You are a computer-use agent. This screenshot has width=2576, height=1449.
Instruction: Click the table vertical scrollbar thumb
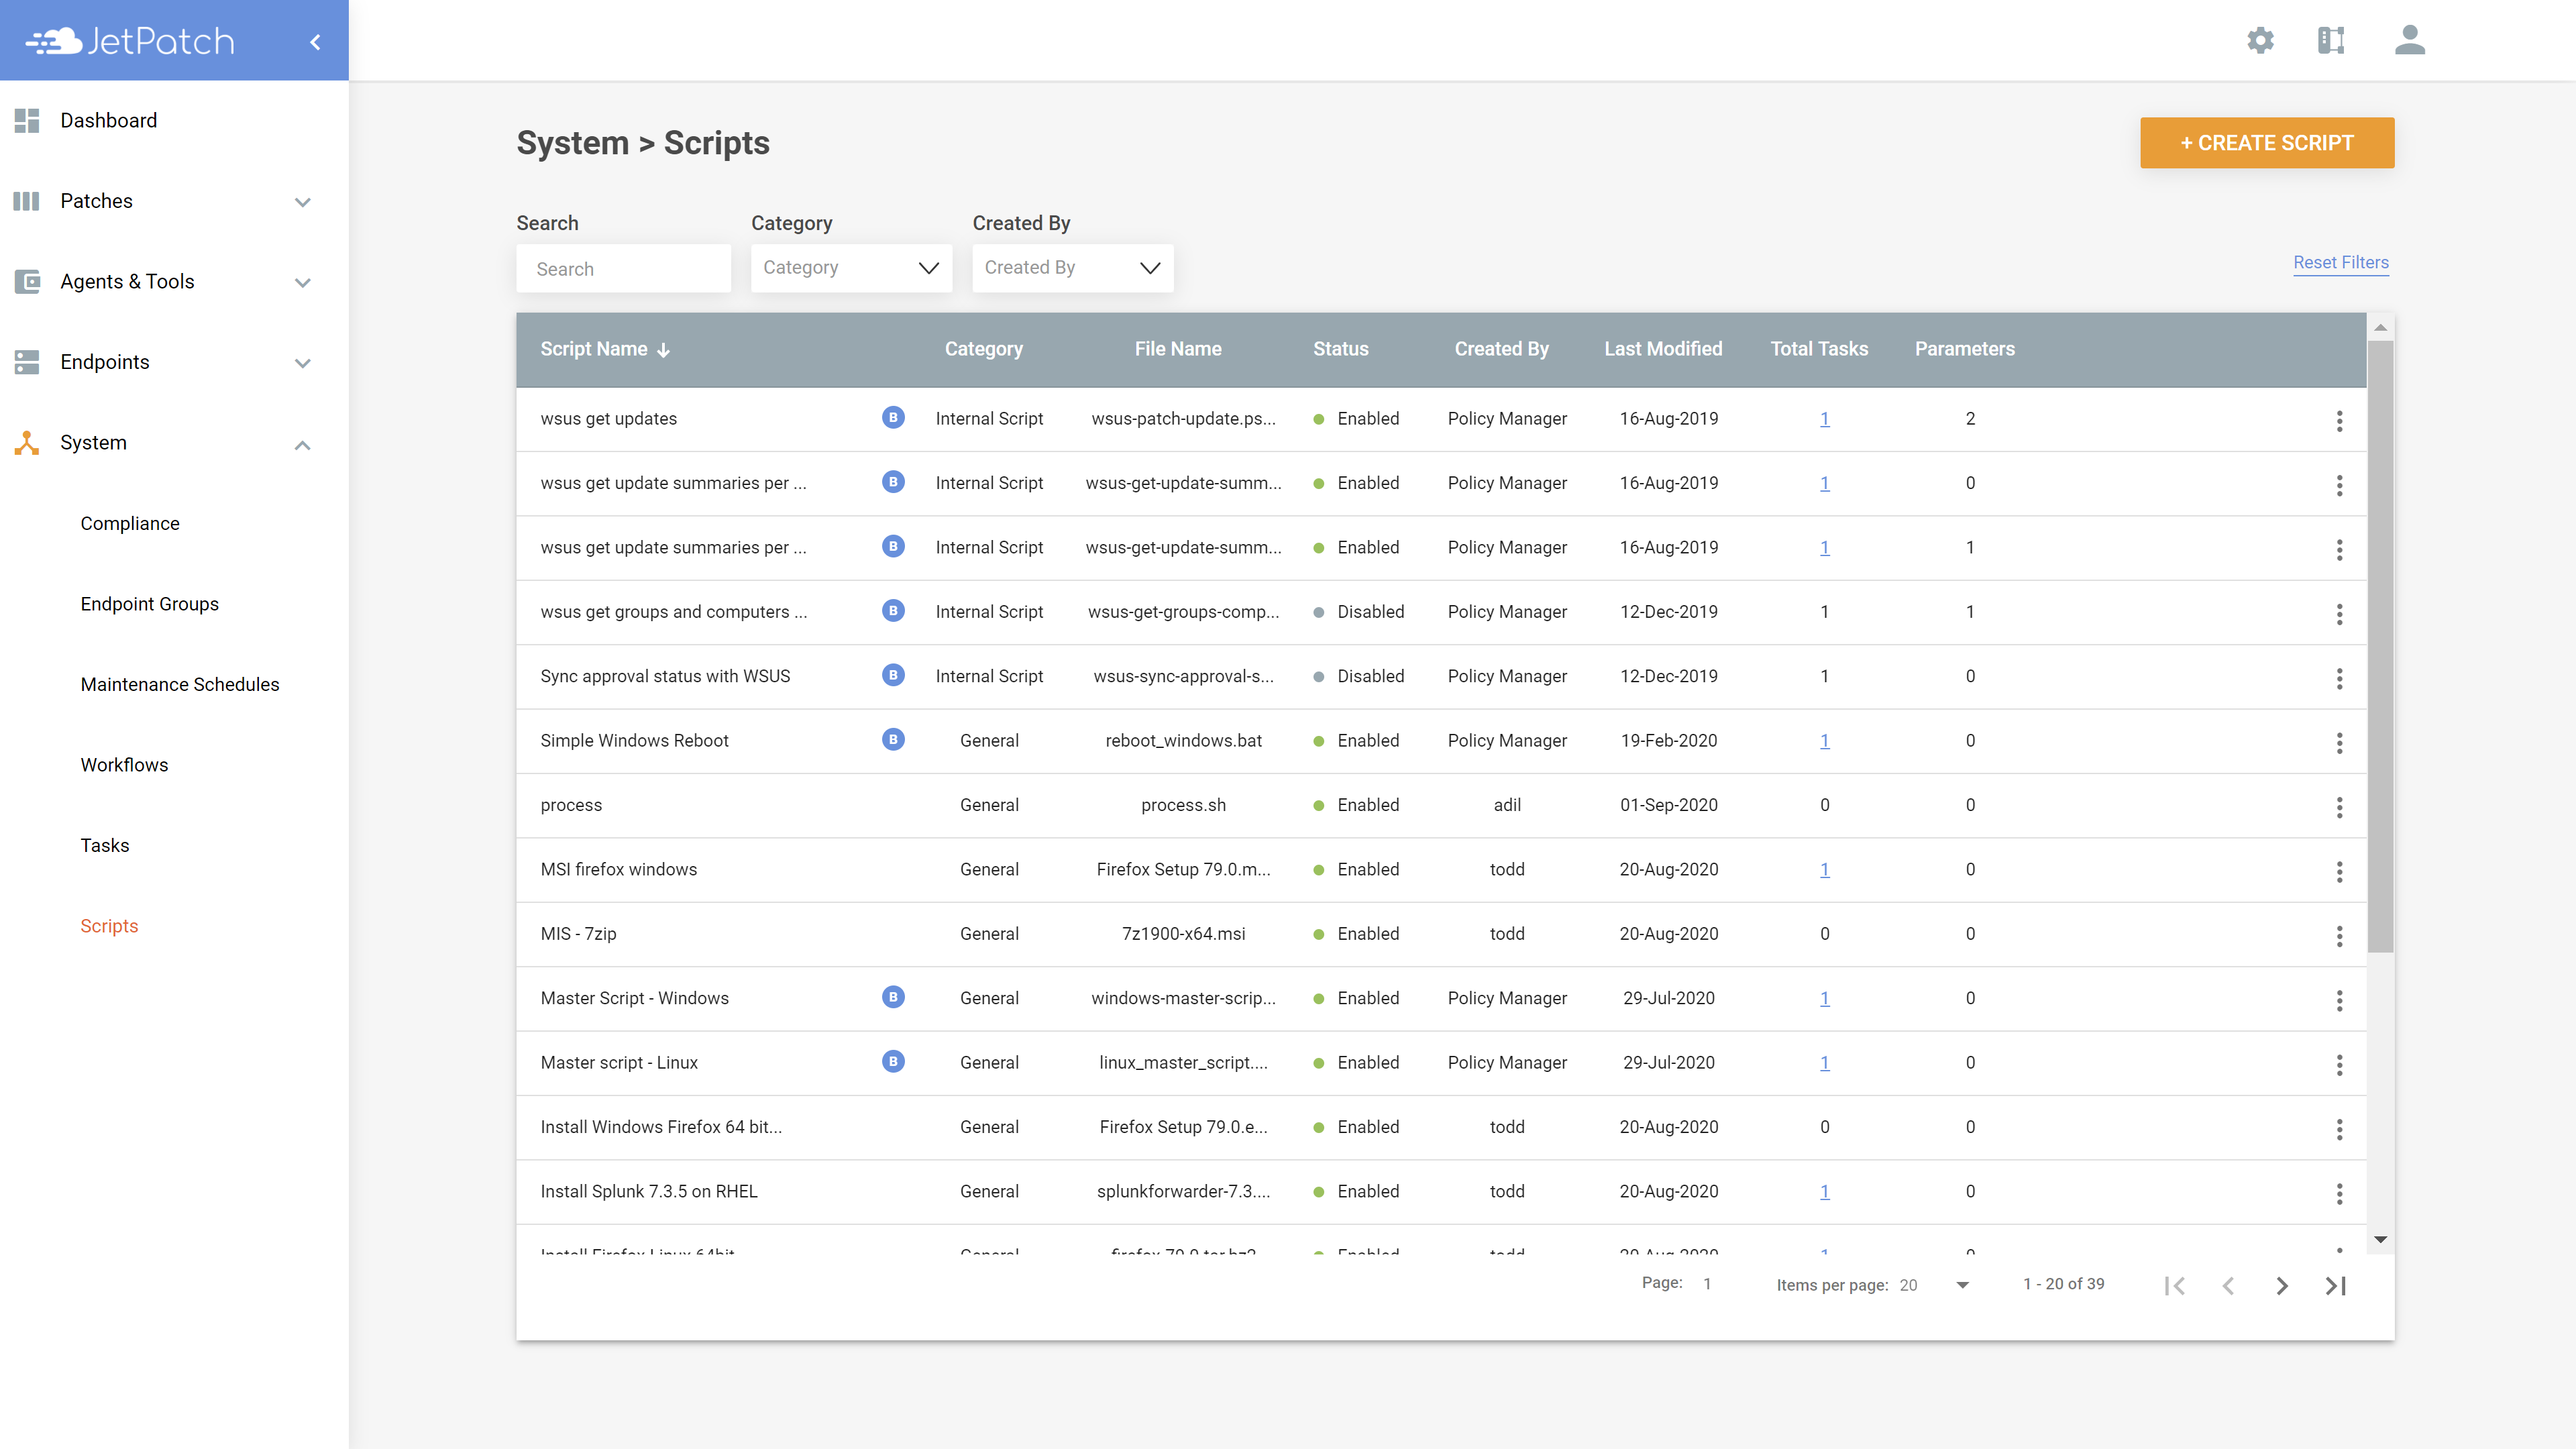click(2380, 646)
